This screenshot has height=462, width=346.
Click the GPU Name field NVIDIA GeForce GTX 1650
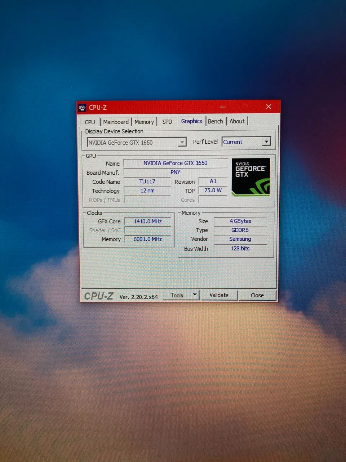176,163
